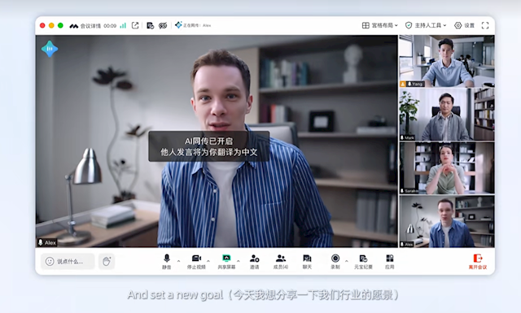The image size is (521, 313).
Task: Open the chat (聊天) panel
Action: click(x=307, y=262)
